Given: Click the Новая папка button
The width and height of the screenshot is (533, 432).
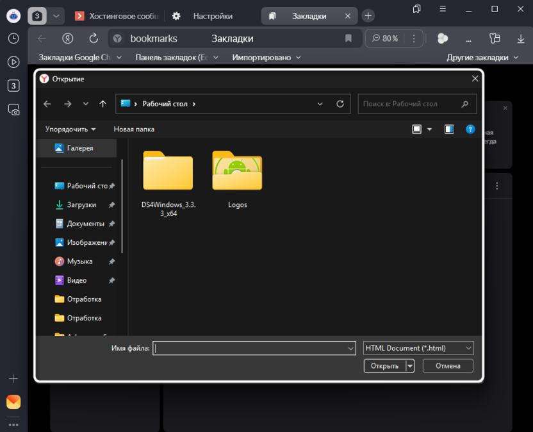Looking at the screenshot, I should pos(134,129).
